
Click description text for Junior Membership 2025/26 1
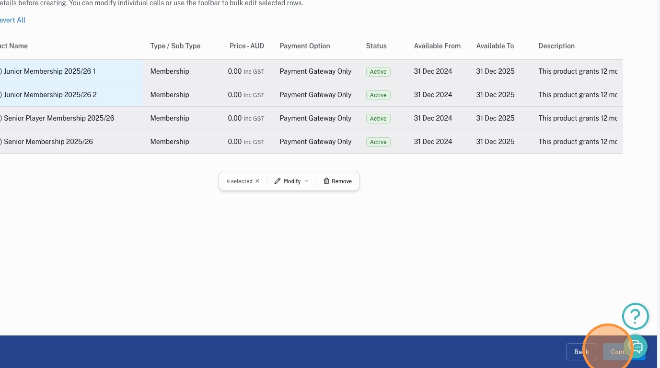pyautogui.click(x=578, y=71)
